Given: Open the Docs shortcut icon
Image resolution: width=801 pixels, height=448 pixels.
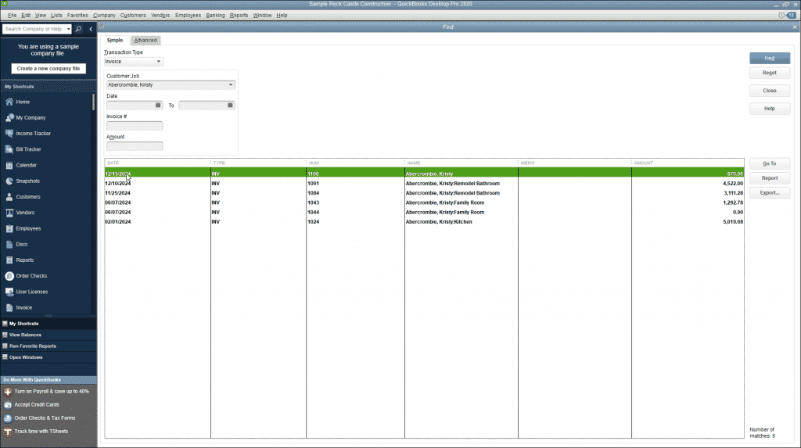Looking at the screenshot, I should point(9,244).
